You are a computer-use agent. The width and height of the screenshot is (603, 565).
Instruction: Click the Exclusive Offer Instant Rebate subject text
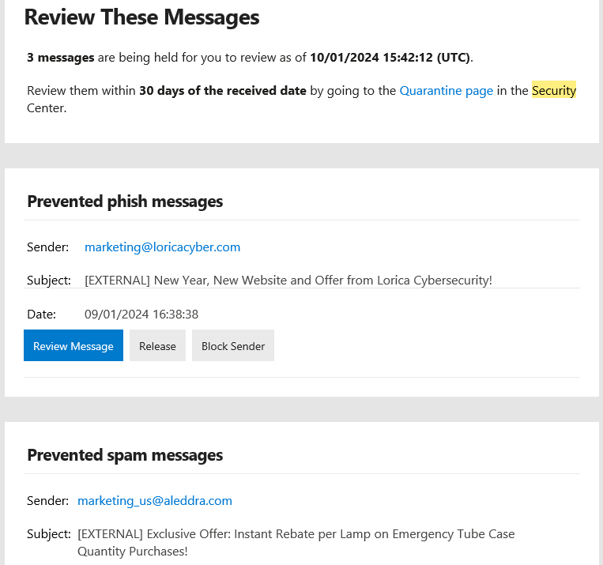(296, 534)
